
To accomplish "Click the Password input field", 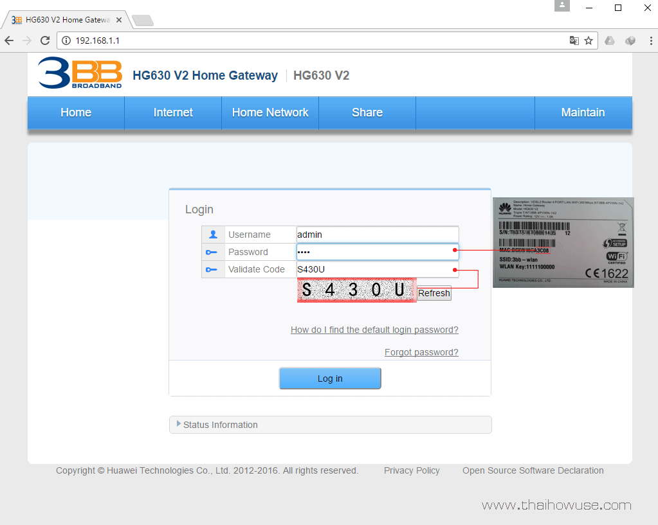I will click(378, 252).
